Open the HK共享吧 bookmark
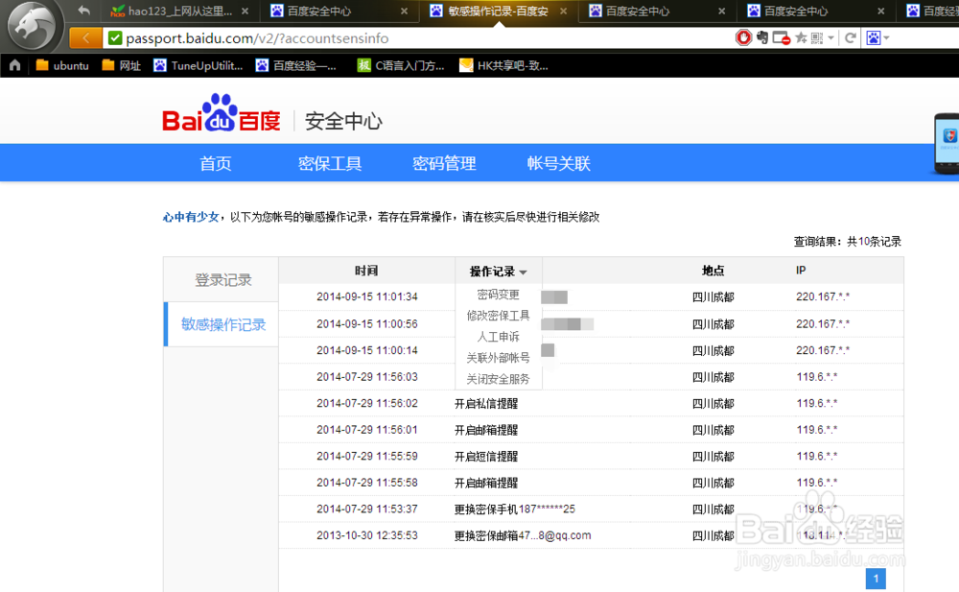 click(x=503, y=65)
